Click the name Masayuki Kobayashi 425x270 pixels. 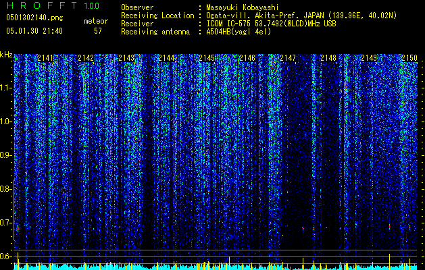pos(243,8)
